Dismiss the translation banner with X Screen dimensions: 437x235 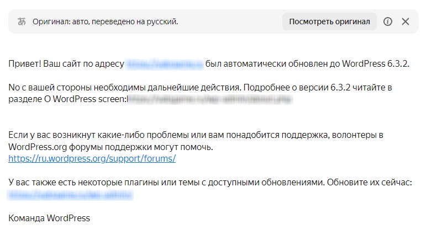tap(406, 22)
